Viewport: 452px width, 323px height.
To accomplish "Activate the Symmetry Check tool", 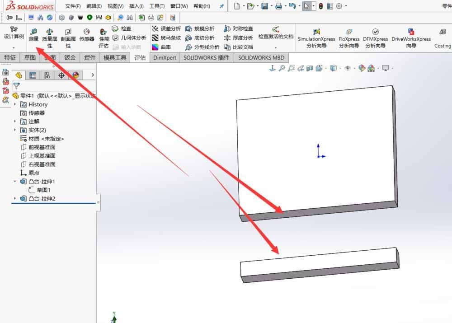I will [238, 28].
